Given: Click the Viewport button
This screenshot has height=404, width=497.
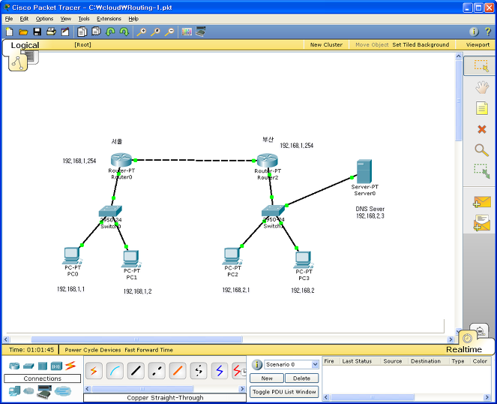Looking at the screenshot, I should 478,45.
